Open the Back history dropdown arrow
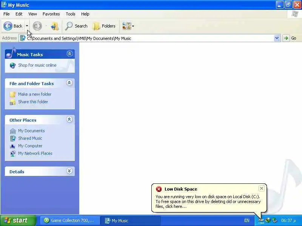Viewport: 302px width, 226px height. click(x=27, y=26)
